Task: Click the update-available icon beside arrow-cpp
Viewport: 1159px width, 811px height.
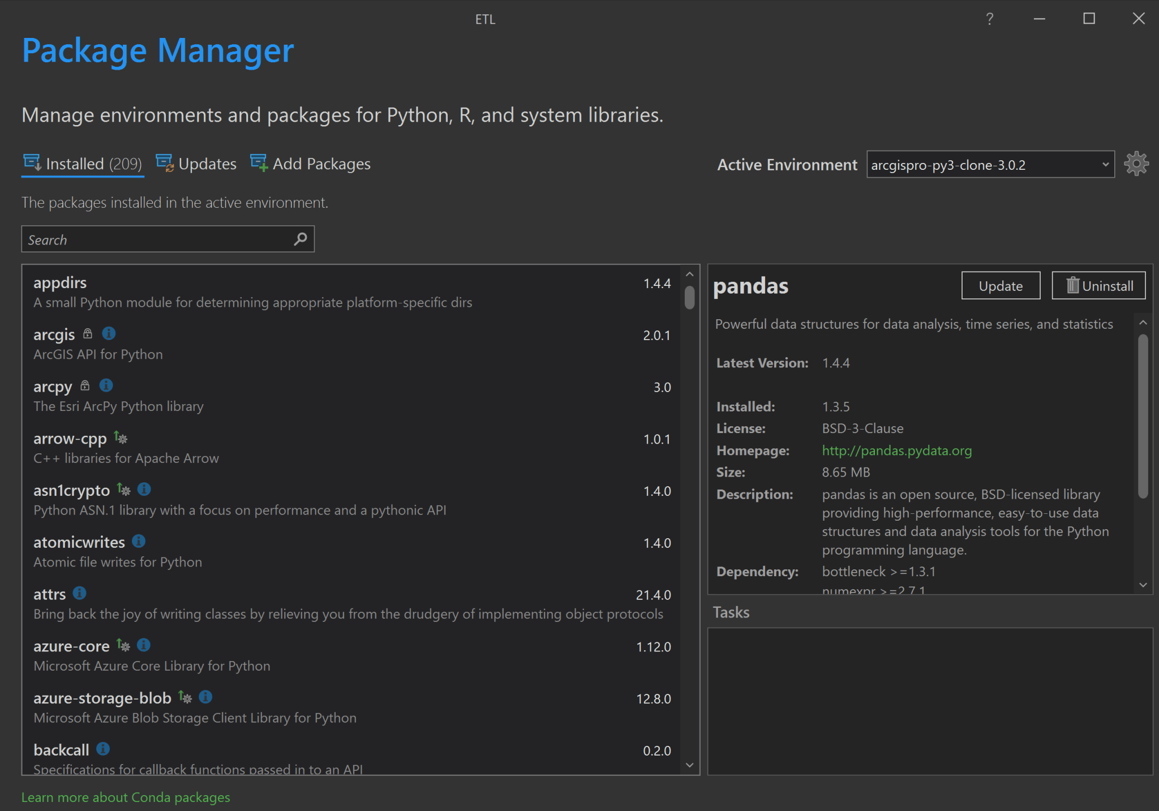Action: point(121,437)
